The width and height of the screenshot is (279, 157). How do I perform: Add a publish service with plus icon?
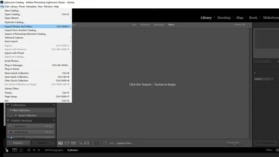coord(54,120)
